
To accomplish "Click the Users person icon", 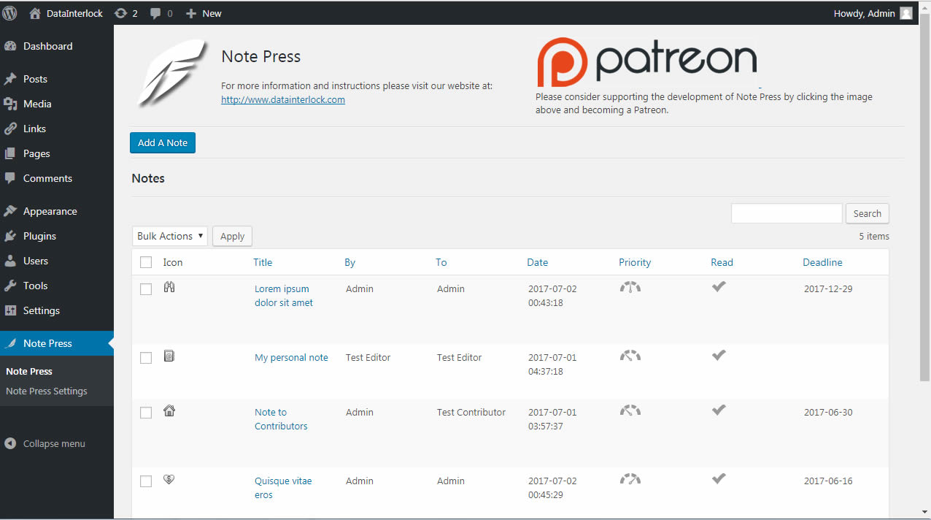I will (10, 261).
